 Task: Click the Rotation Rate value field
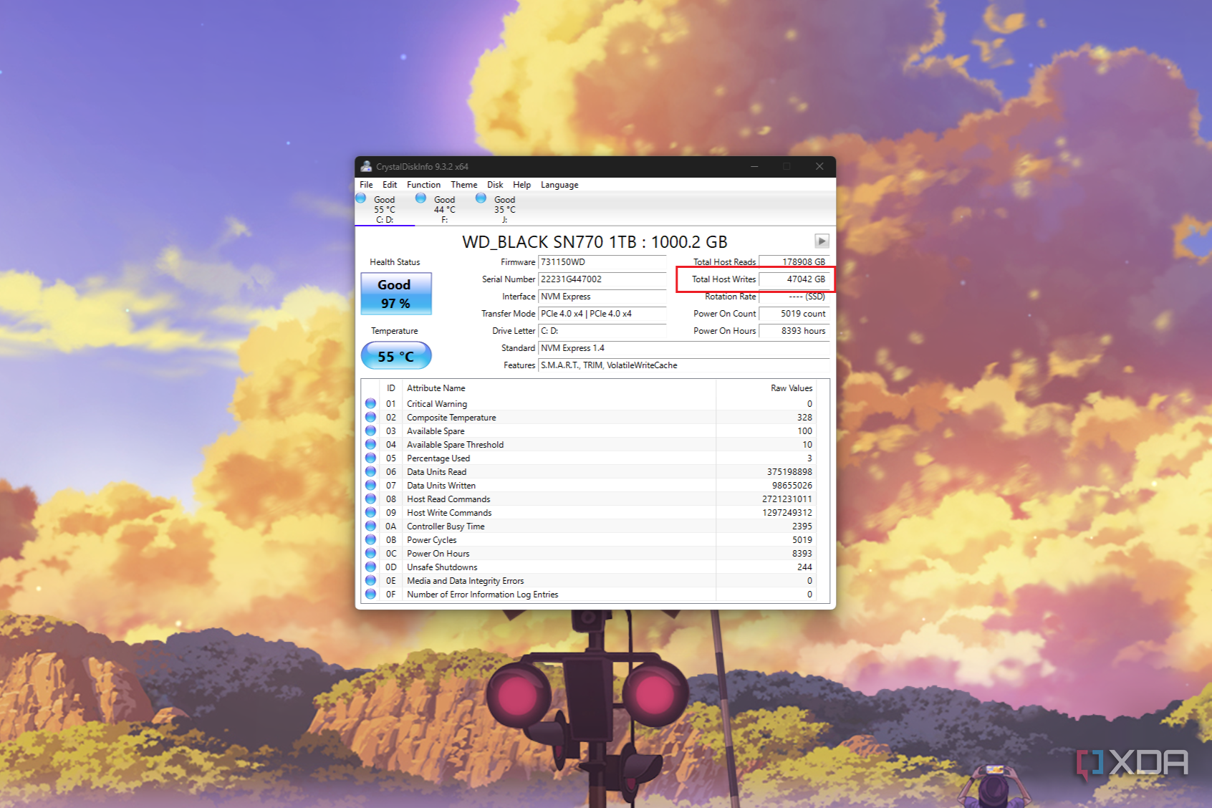tap(794, 297)
